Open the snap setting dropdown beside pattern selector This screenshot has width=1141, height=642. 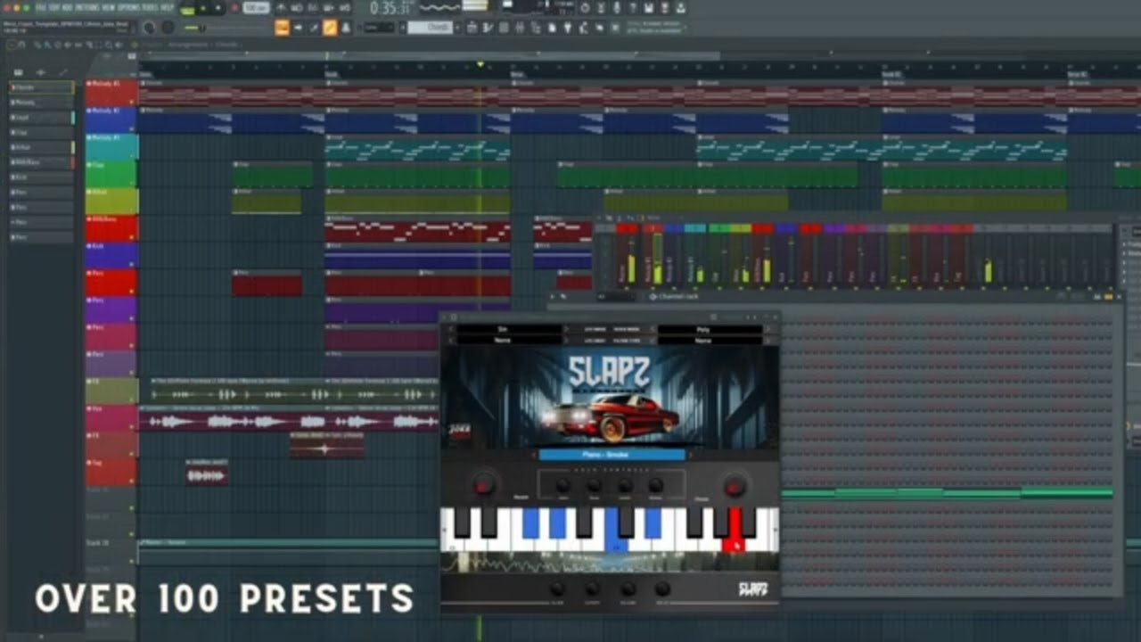(377, 28)
